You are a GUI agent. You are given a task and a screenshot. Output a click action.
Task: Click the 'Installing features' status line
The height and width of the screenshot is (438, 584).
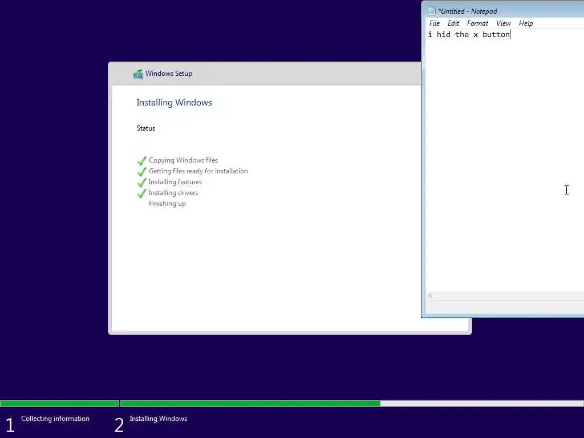pyautogui.click(x=175, y=182)
